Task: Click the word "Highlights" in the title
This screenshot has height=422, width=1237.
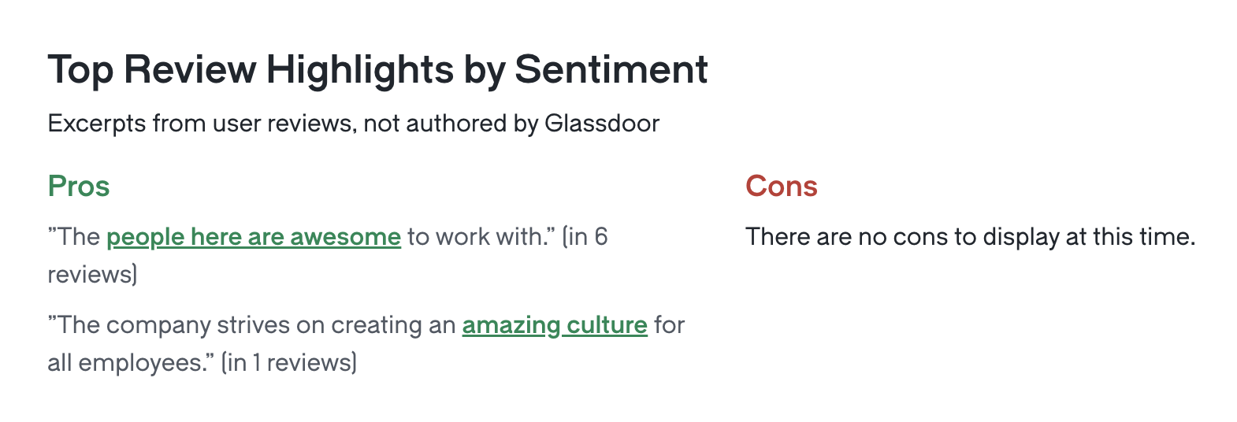Action: pos(360,70)
